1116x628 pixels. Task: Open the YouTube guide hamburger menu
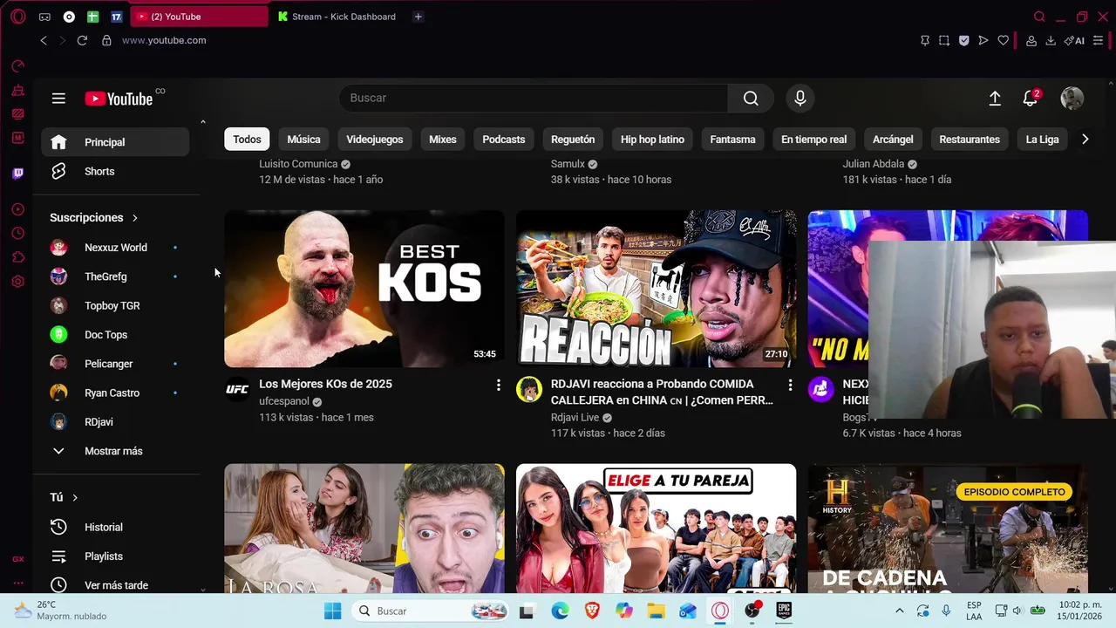58,99
